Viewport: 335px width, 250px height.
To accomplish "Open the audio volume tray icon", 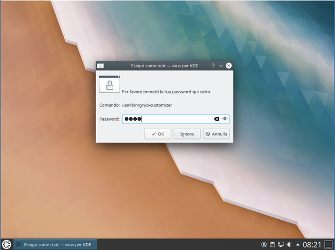I will [289, 244].
